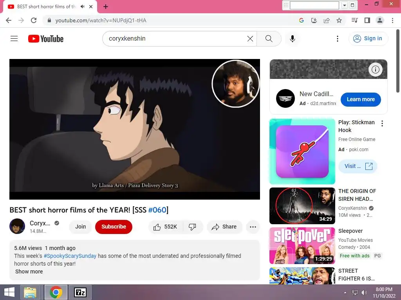This screenshot has width=401, height=300.
Task: Click the address bar URL
Action: click(101, 20)
